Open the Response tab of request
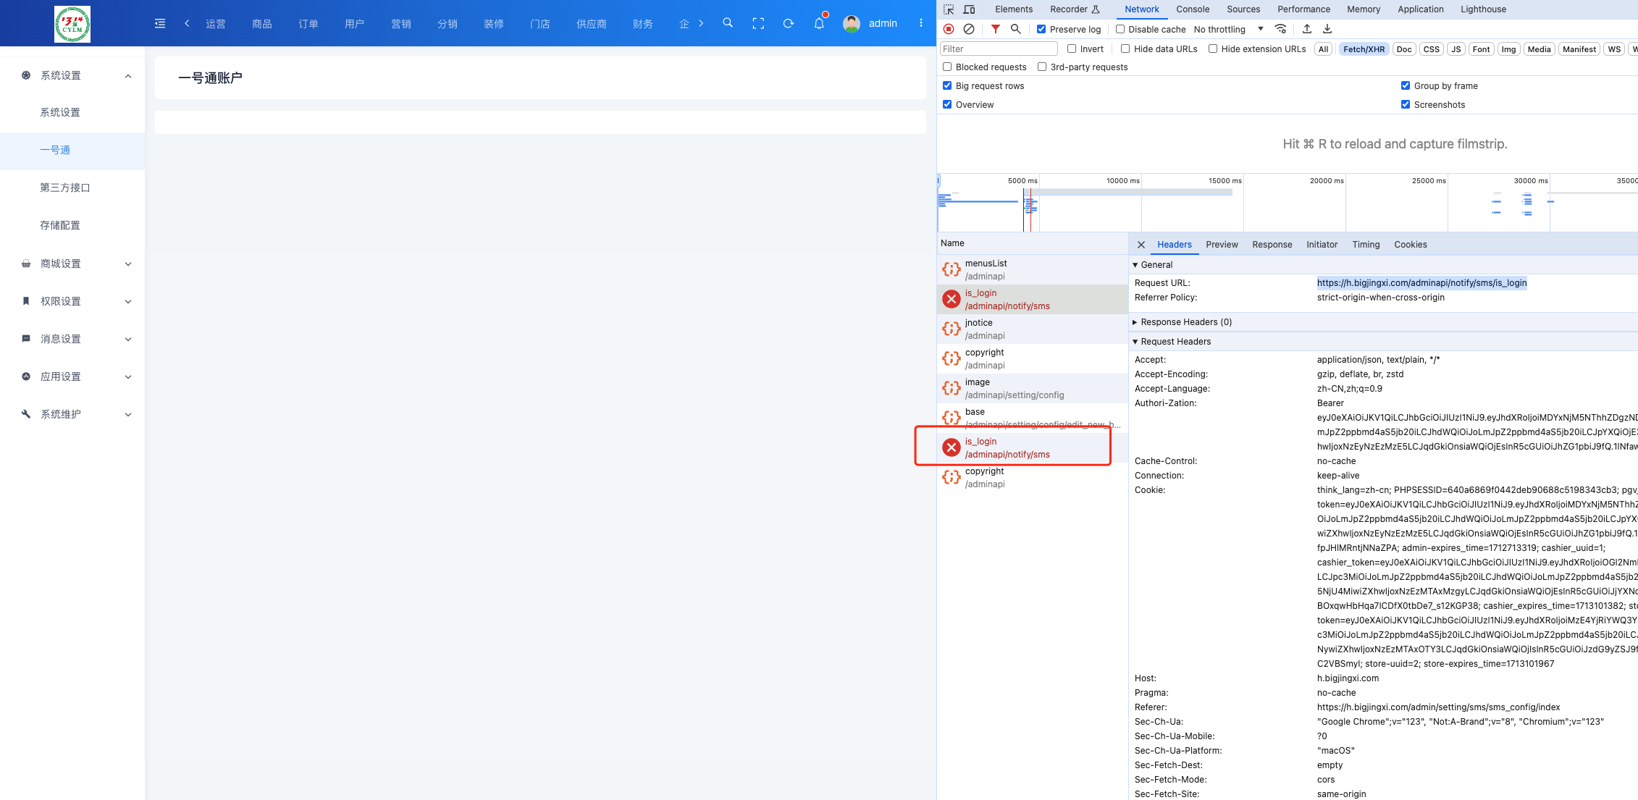The height and width of the screenshot is (800, 1638). (x=1272, y=245)
